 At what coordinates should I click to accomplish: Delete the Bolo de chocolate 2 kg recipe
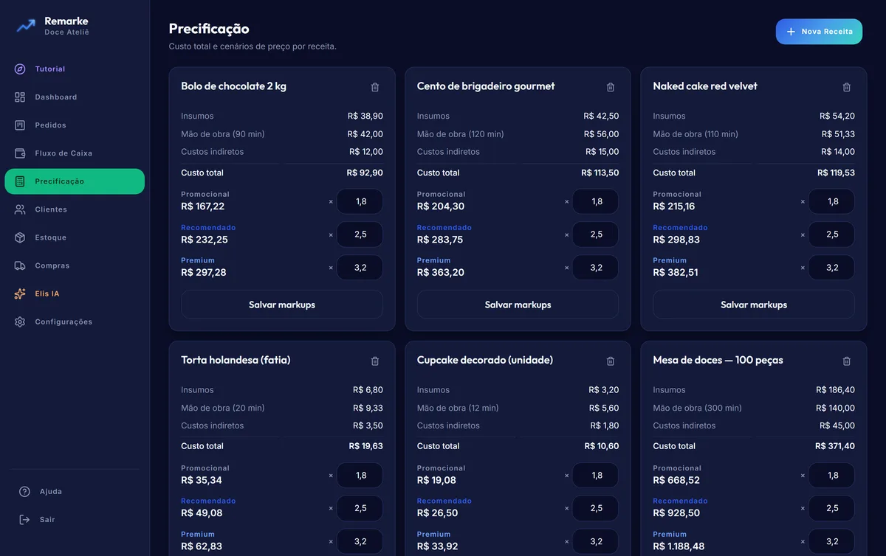coord(375,87)
